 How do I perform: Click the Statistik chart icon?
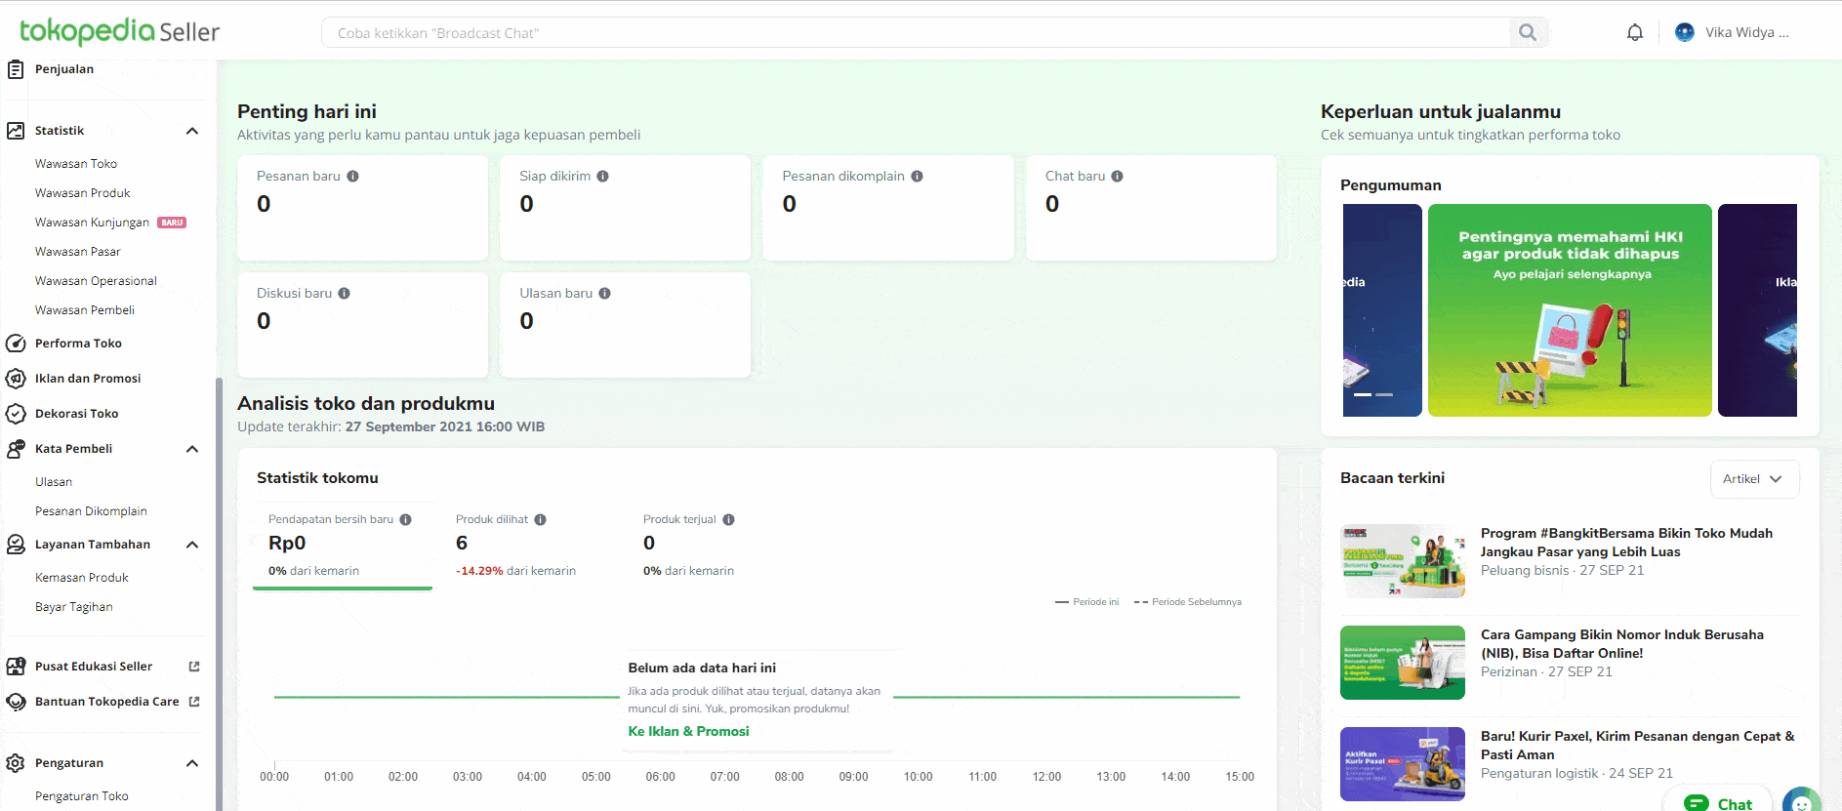tap(16, 131)
